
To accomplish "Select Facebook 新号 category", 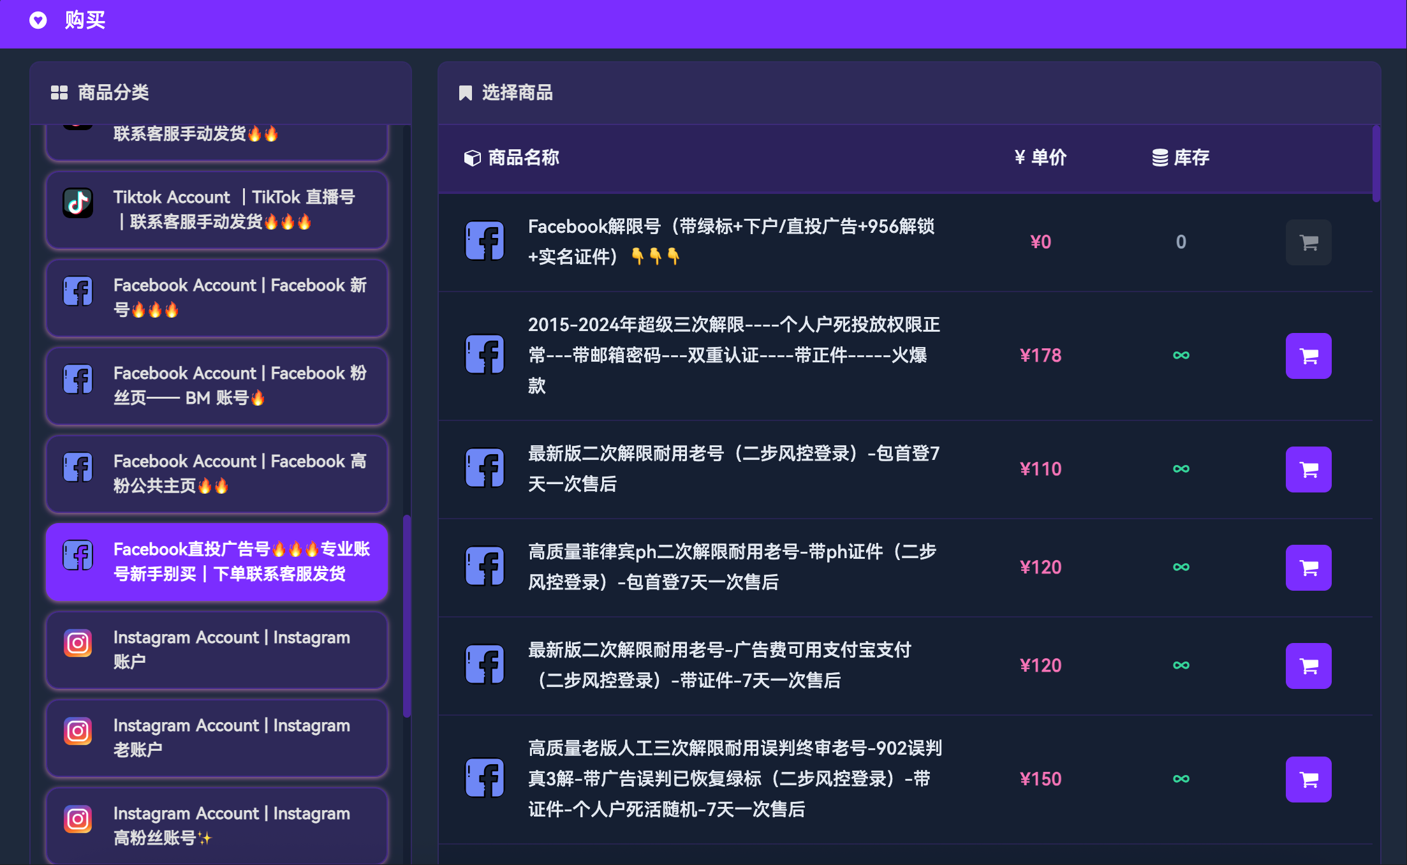I will pos(217,297).
